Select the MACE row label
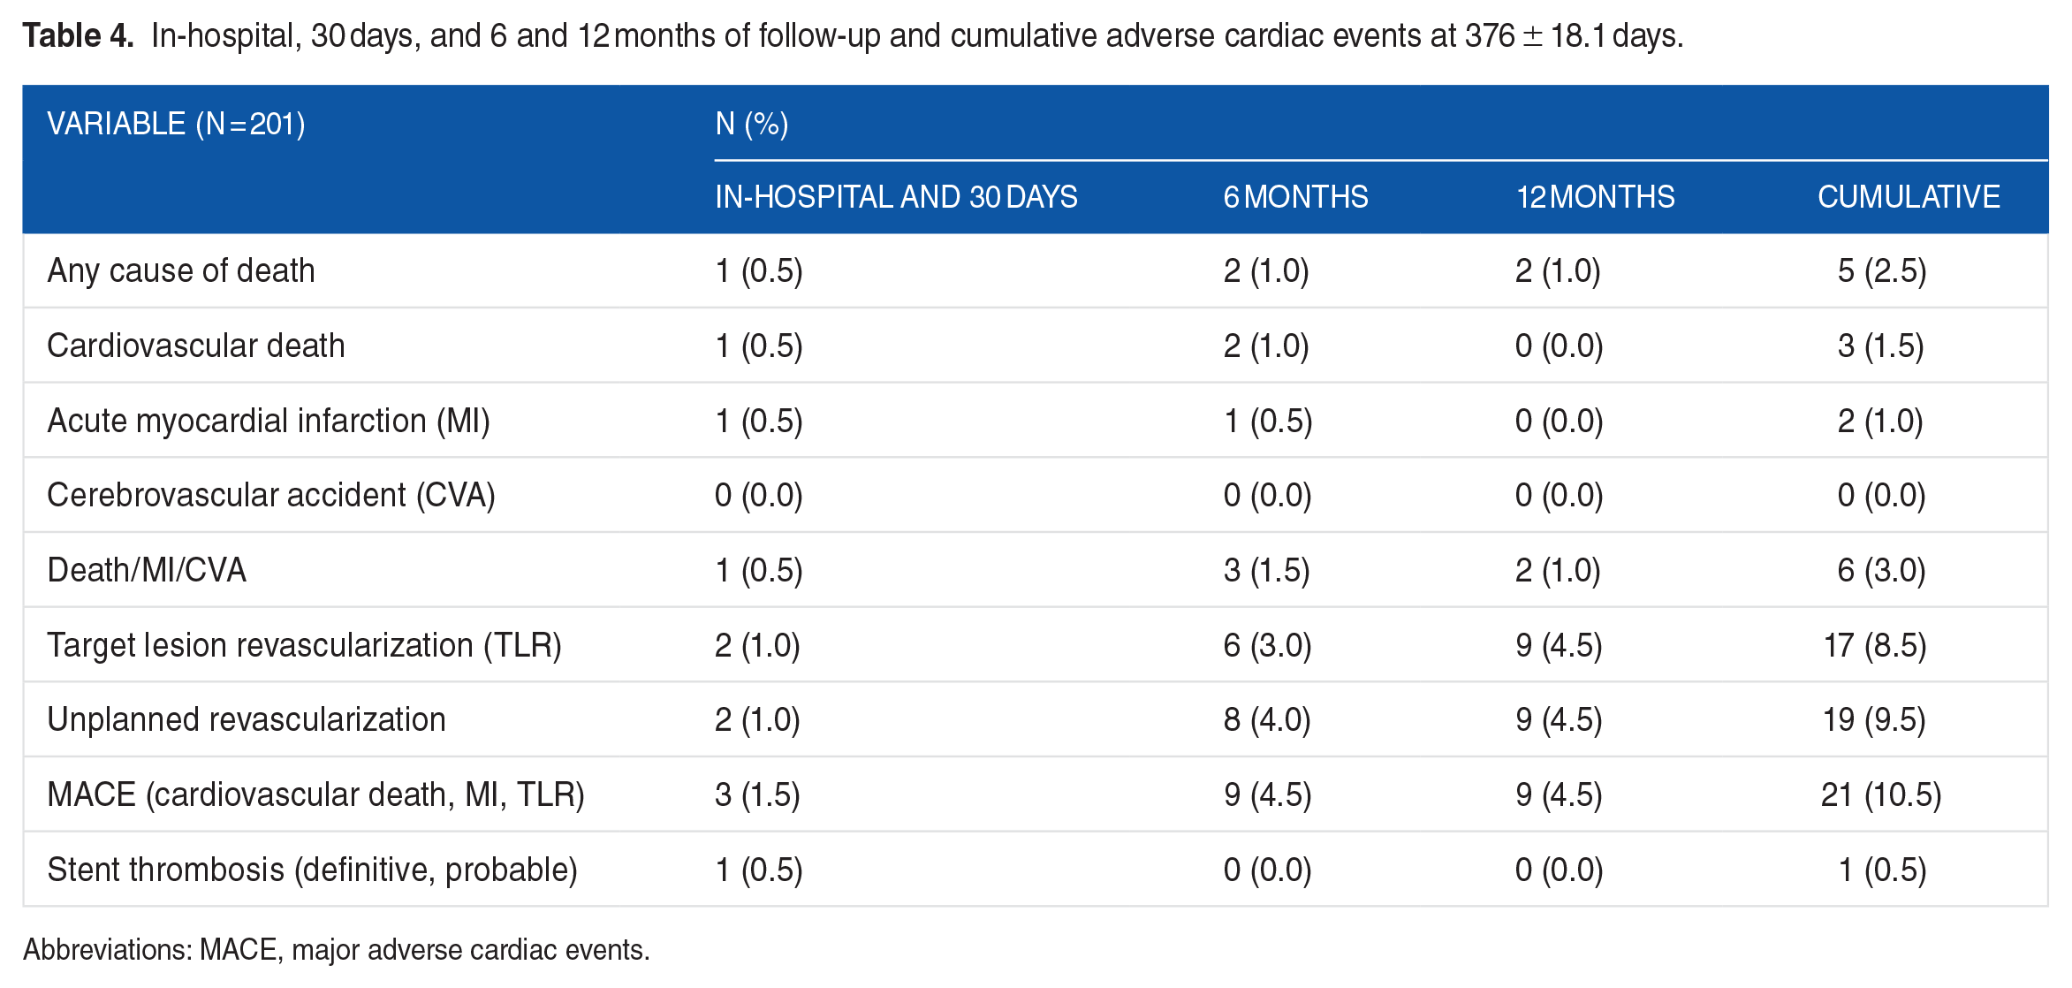The width and height of the screenshot is (2072, 988). click(x=316, y=794)
